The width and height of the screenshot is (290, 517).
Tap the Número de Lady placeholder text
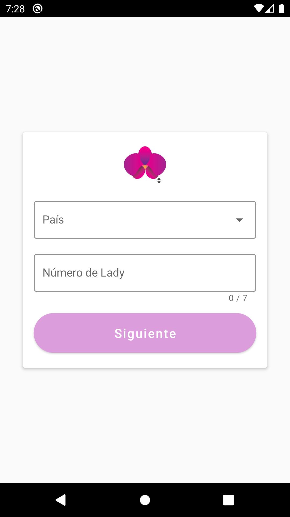(84, 273)
